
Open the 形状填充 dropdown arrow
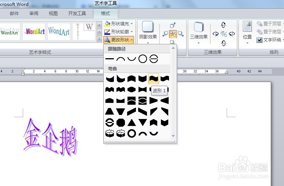click(x=132, y=24)
